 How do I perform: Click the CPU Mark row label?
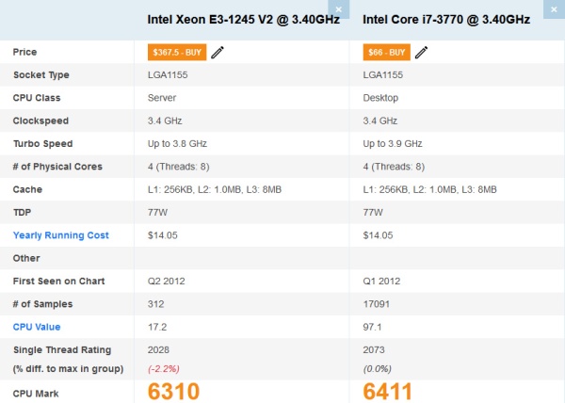click(36, 394)
